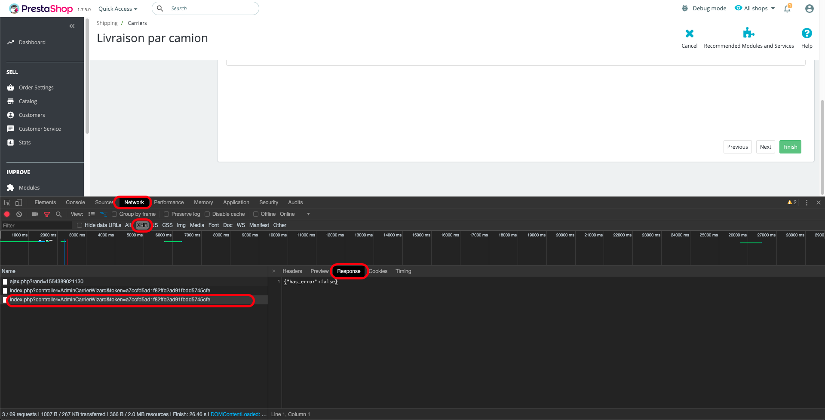Open the DevTools three-dot menu
Image resolution: width=825 pixels, height=420 pixels.
click(807, 202)
